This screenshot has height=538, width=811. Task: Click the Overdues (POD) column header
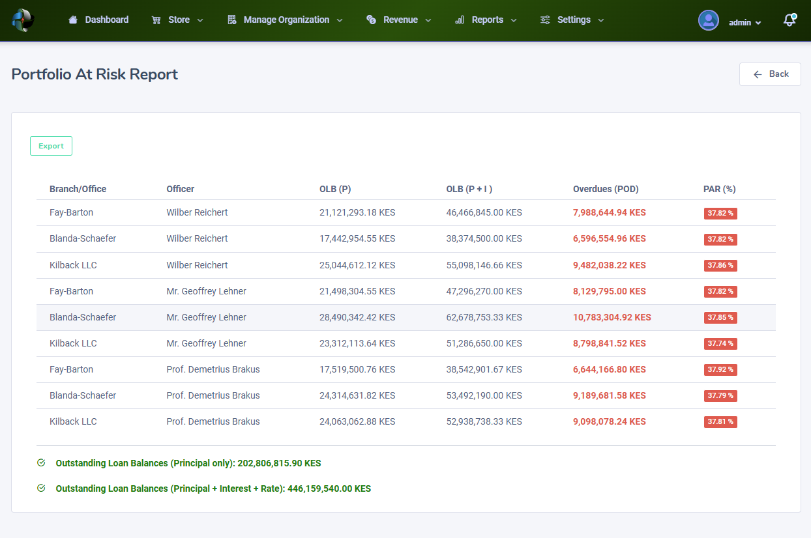(x=606, y=189)
